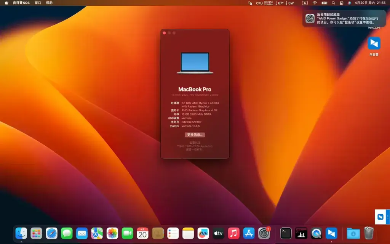Open the Apple TV app in Dock

tap(218, 233)
